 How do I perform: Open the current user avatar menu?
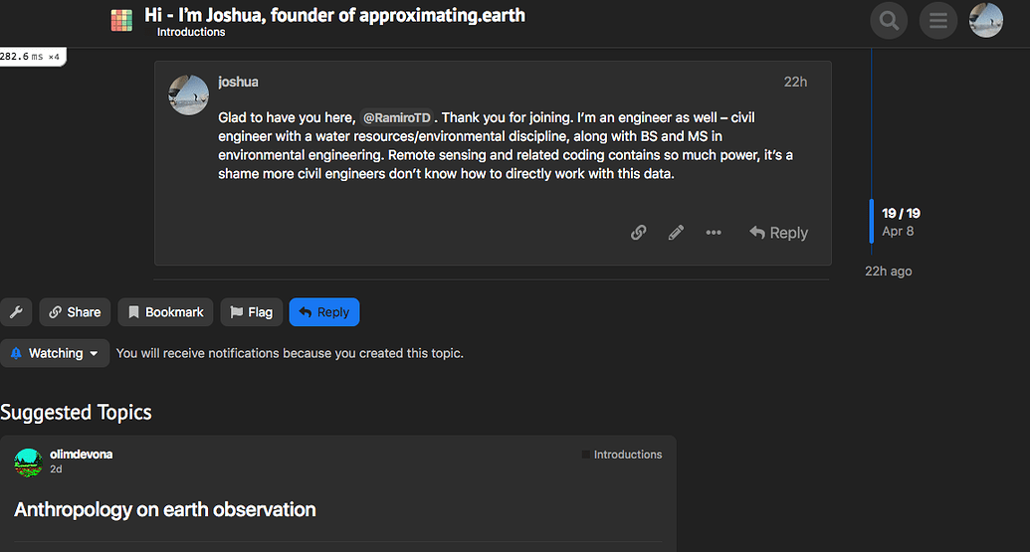coord(986,20)
